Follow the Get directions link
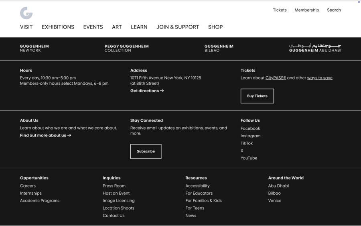Screen dimensions: 361x226 click(x=147, y=91)
